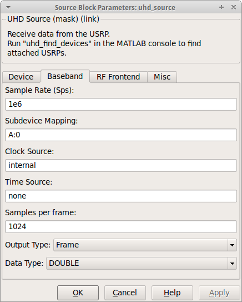Screen dimensions: 242x302
Task: Open the Data Type dropdown showing DOUBLE
Action: click(142, 263)
